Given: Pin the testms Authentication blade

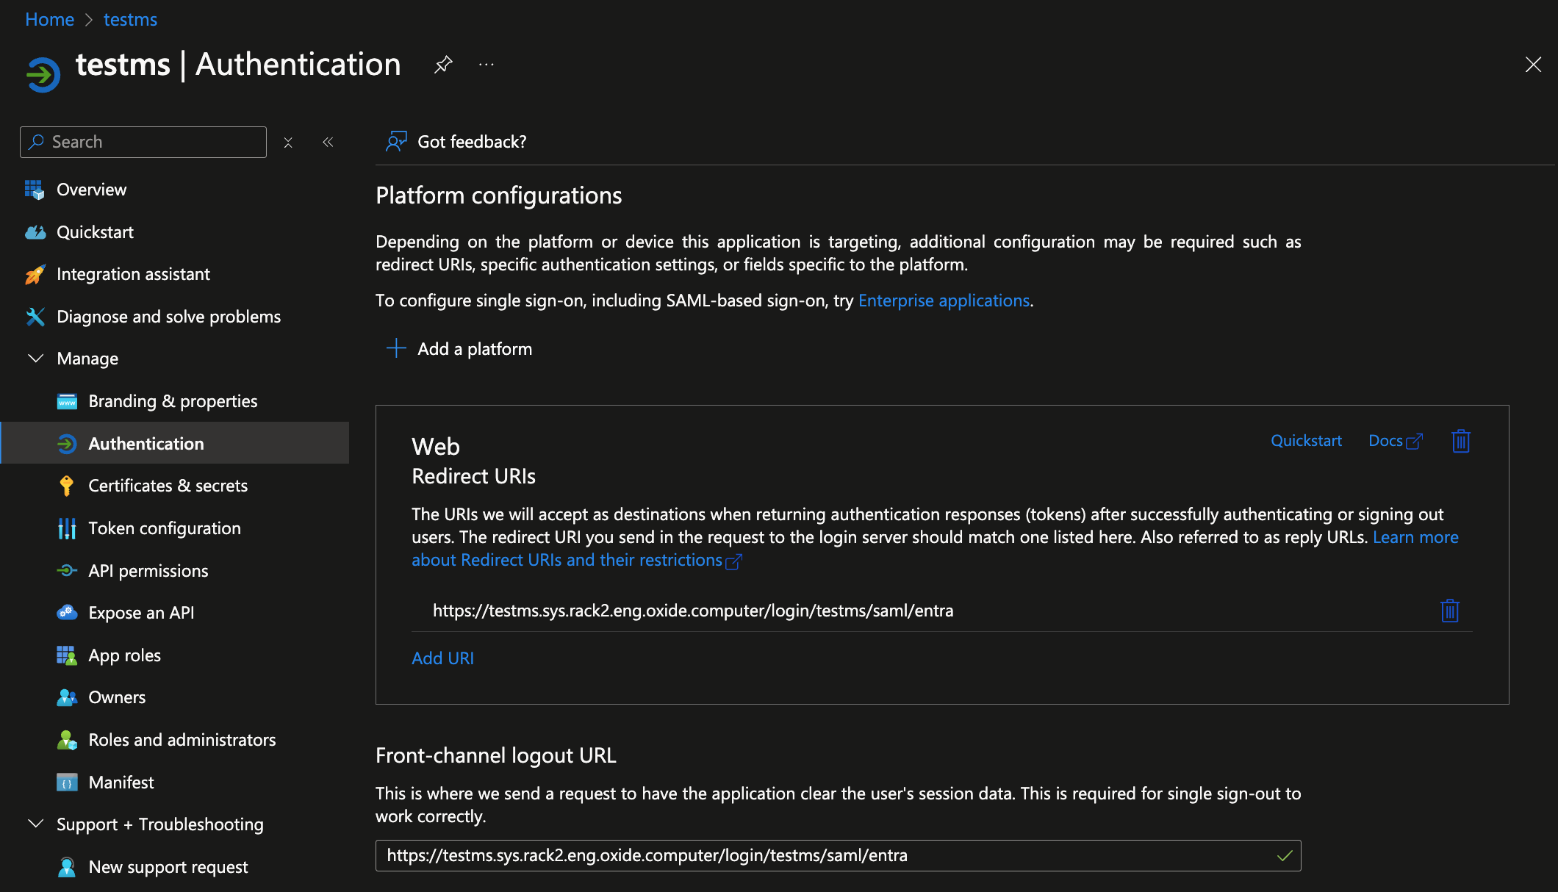Looking at the screenshot, I should point(443,65).
